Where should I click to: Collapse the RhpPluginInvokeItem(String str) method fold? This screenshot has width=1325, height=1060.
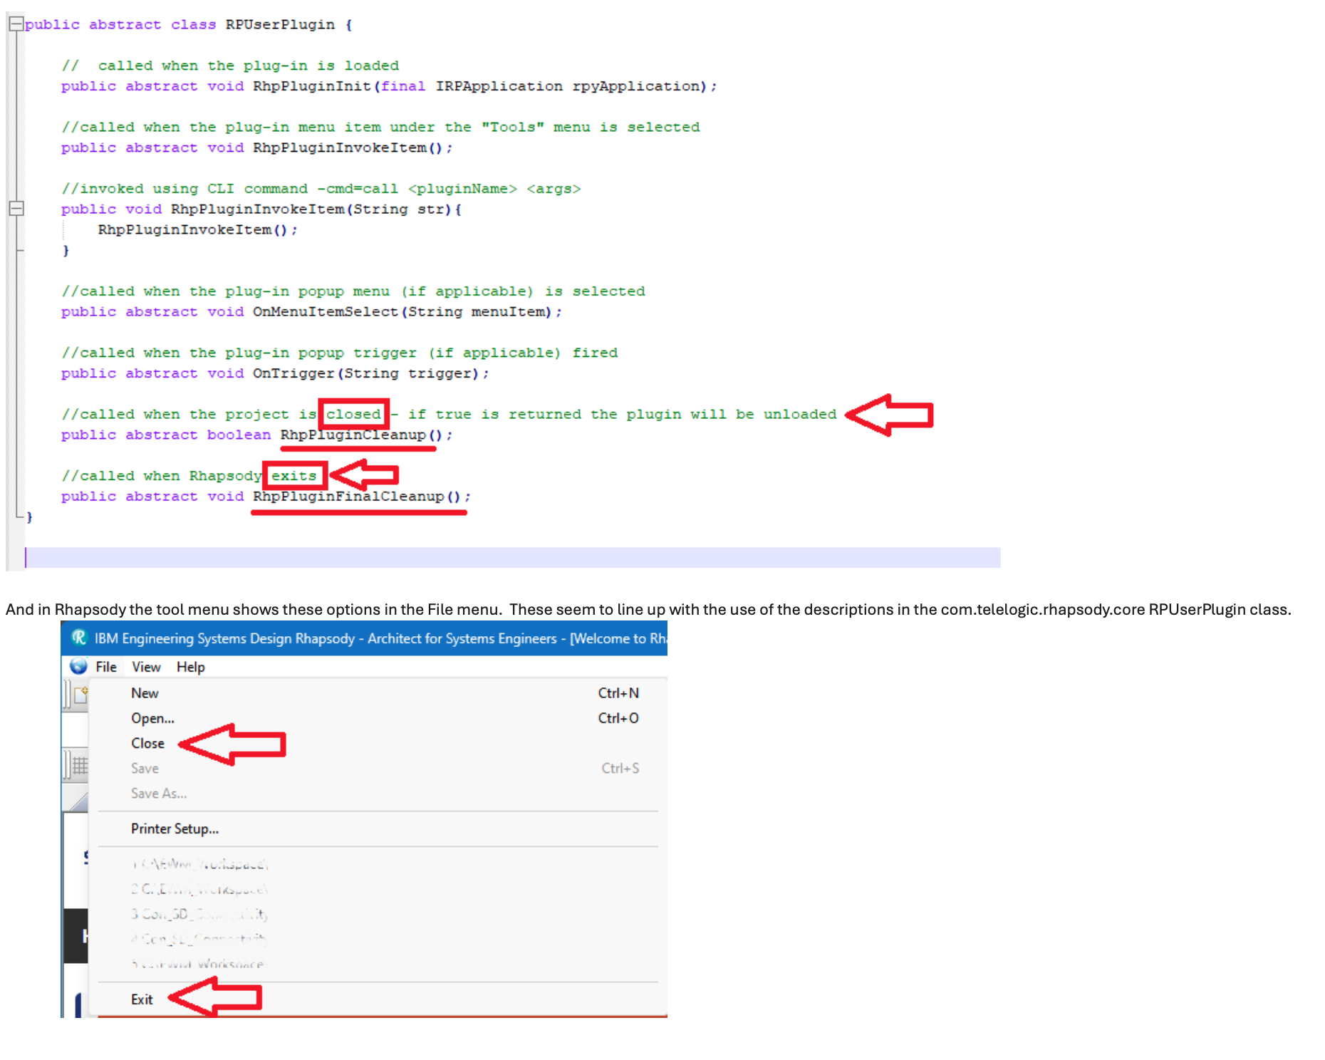16,209
